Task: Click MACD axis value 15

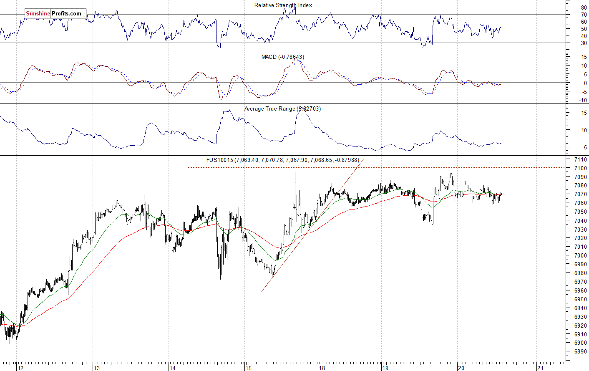Action: click(584, 57)
